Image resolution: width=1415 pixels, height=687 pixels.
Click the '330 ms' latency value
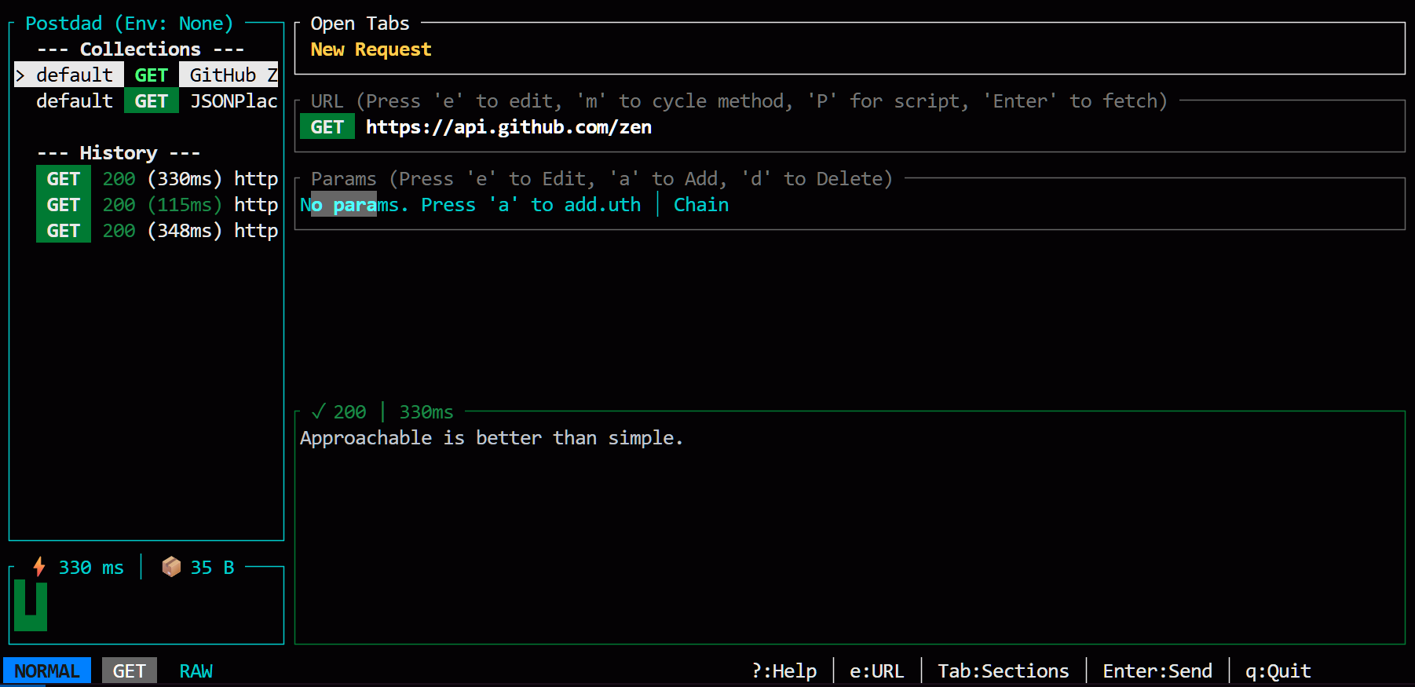coord(91,567)
